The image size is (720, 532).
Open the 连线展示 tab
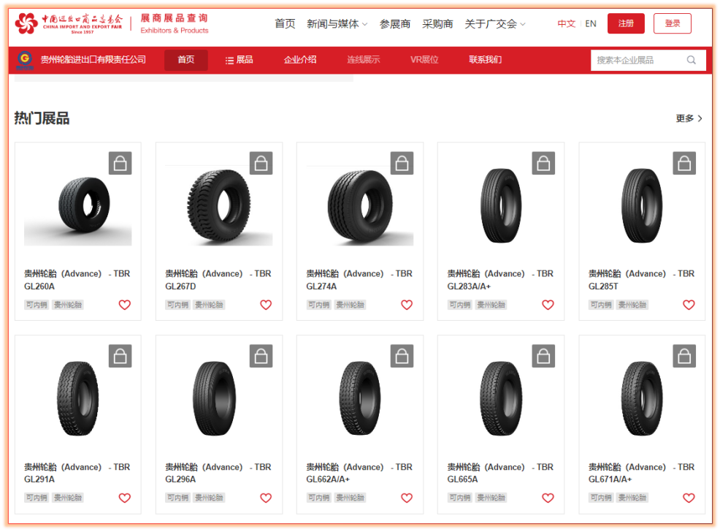pyautogui.click(x=364, y=60)
